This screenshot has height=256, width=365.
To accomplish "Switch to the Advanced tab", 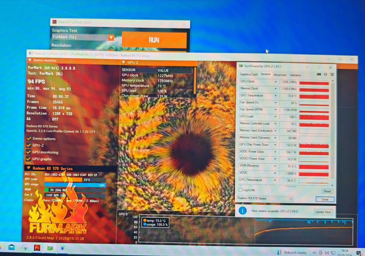I will [280, 75].
